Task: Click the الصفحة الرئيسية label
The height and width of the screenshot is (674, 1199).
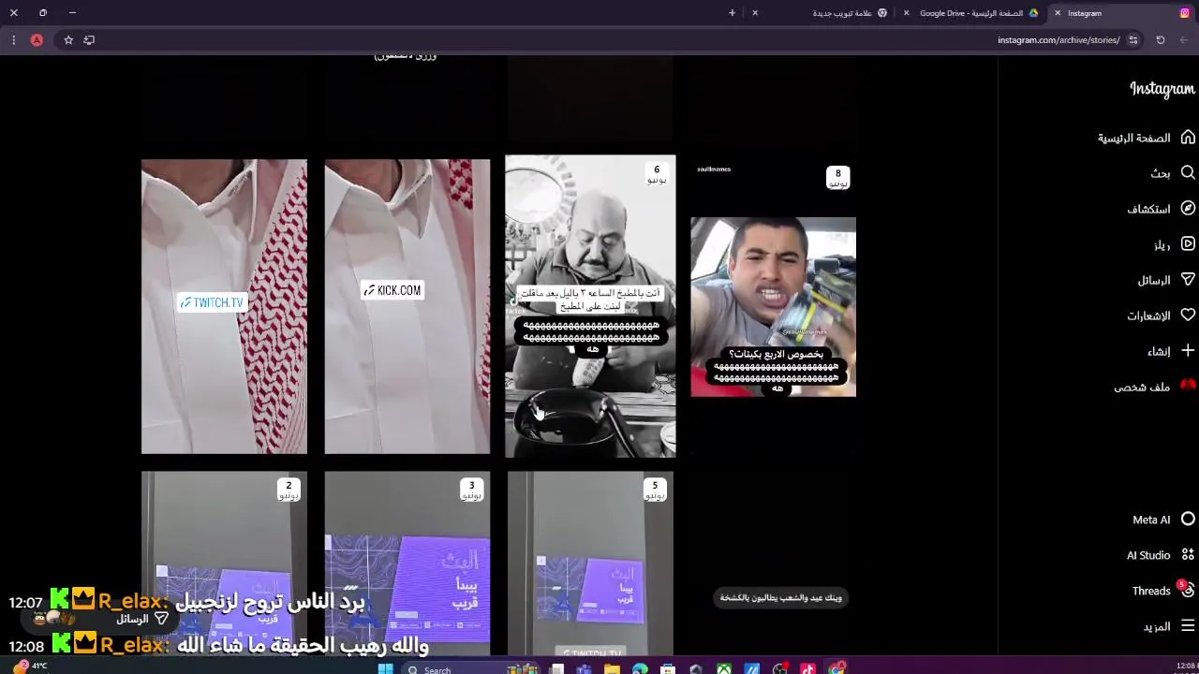Action: point(1133,138)
